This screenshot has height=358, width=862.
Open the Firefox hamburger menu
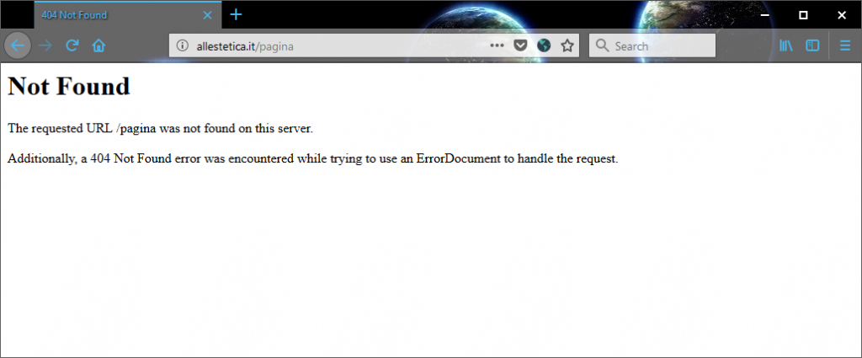(844, 45)
